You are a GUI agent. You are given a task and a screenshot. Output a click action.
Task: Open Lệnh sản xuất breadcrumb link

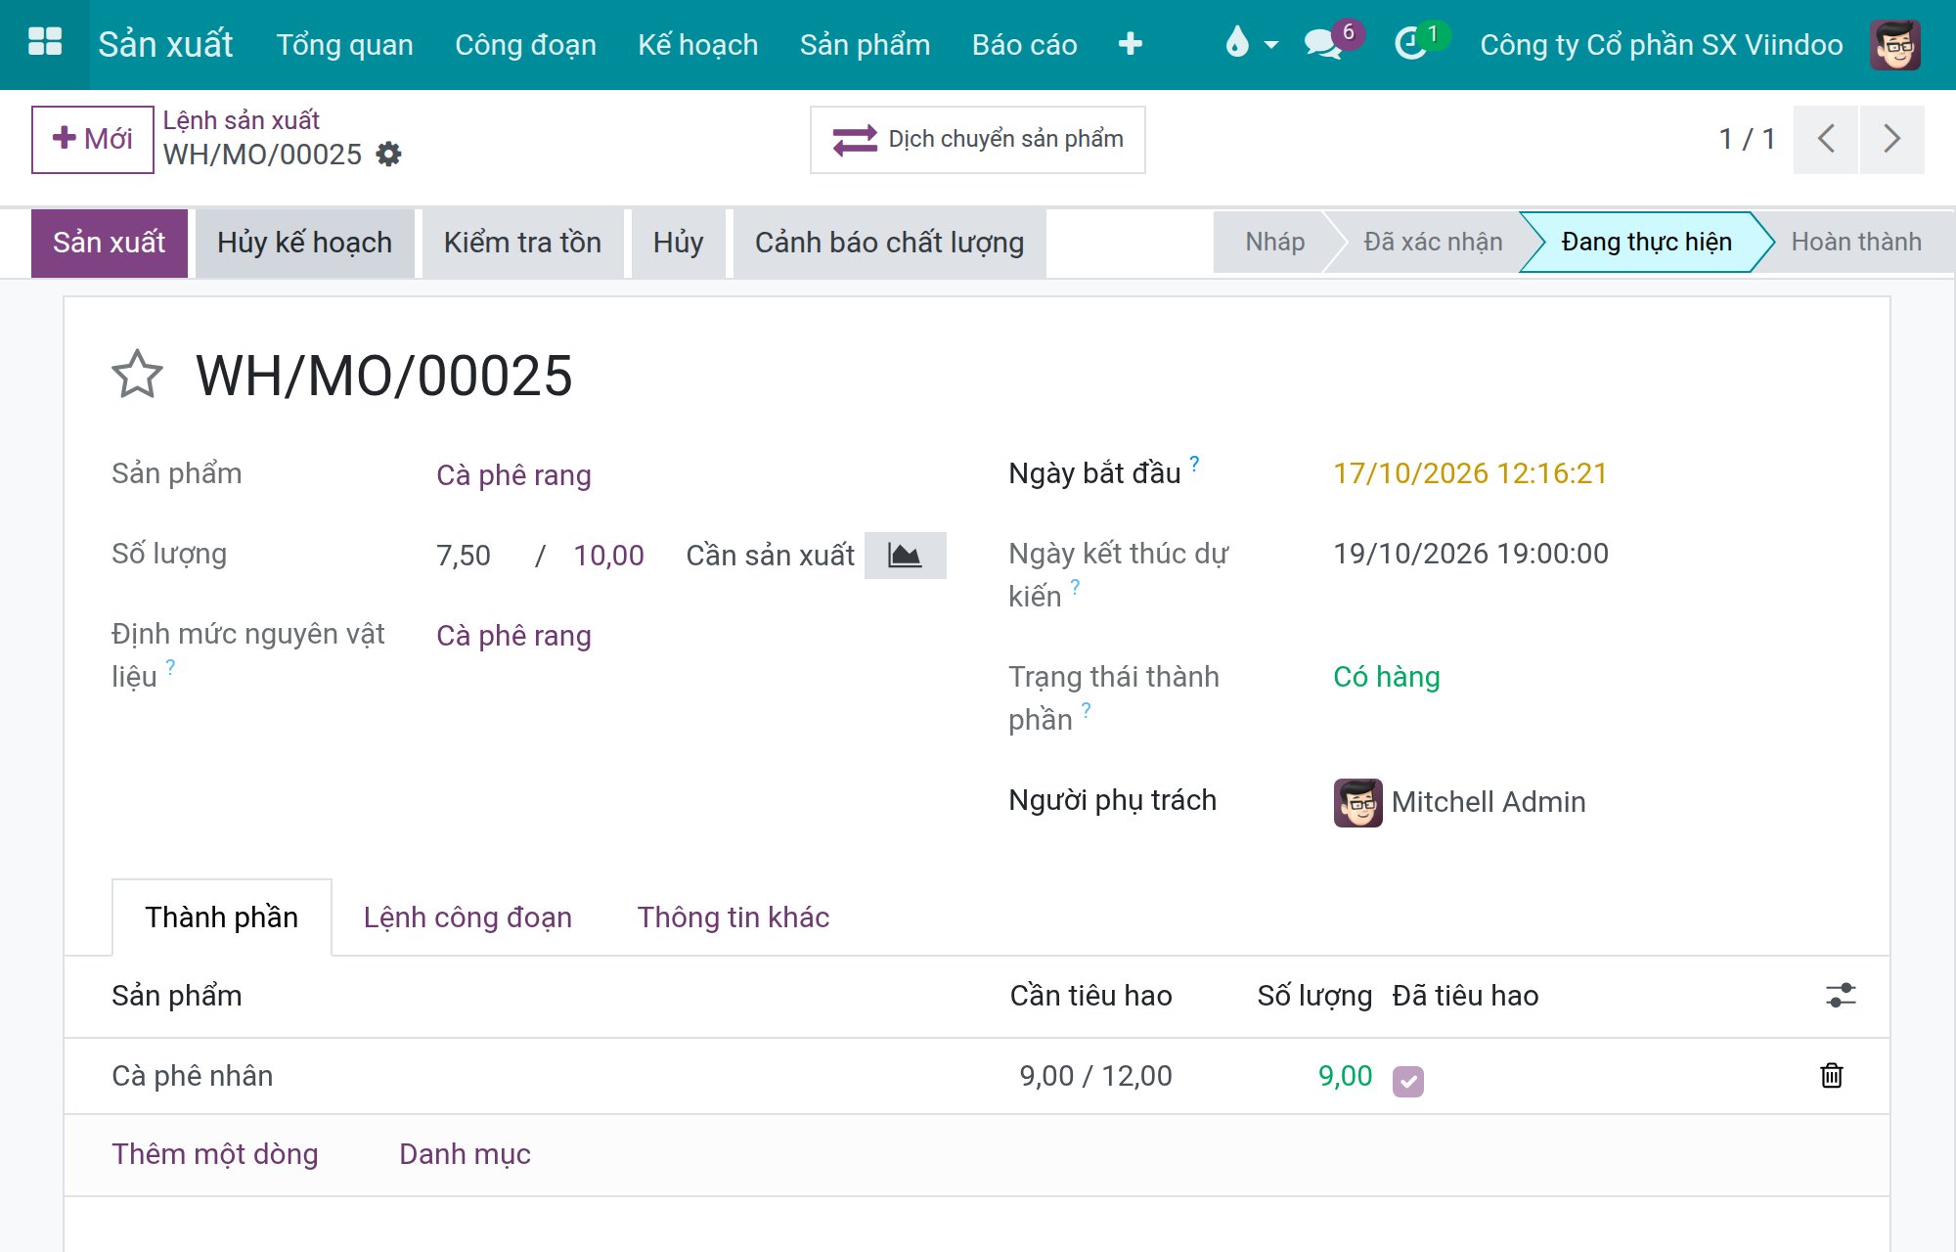(241, 120)
